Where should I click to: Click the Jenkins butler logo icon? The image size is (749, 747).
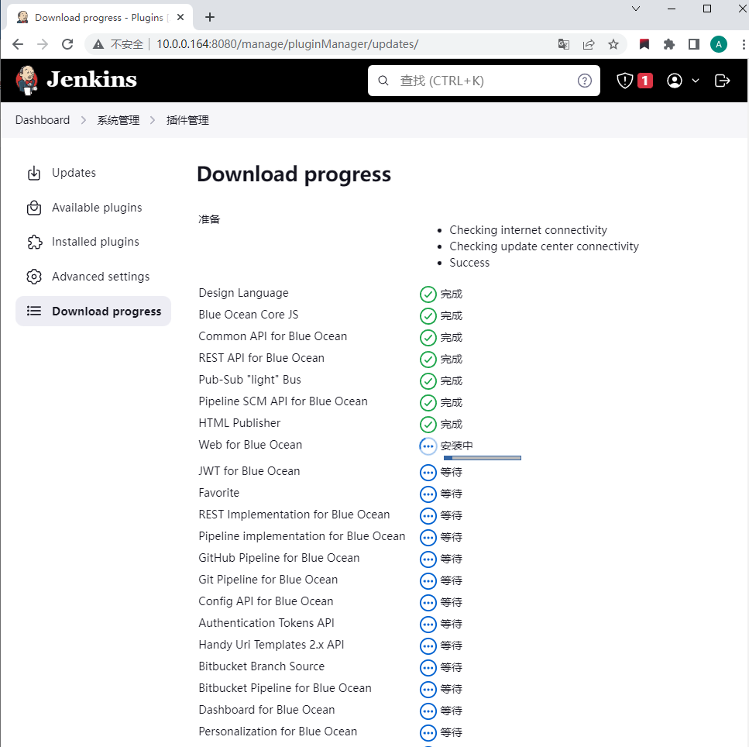27,81
